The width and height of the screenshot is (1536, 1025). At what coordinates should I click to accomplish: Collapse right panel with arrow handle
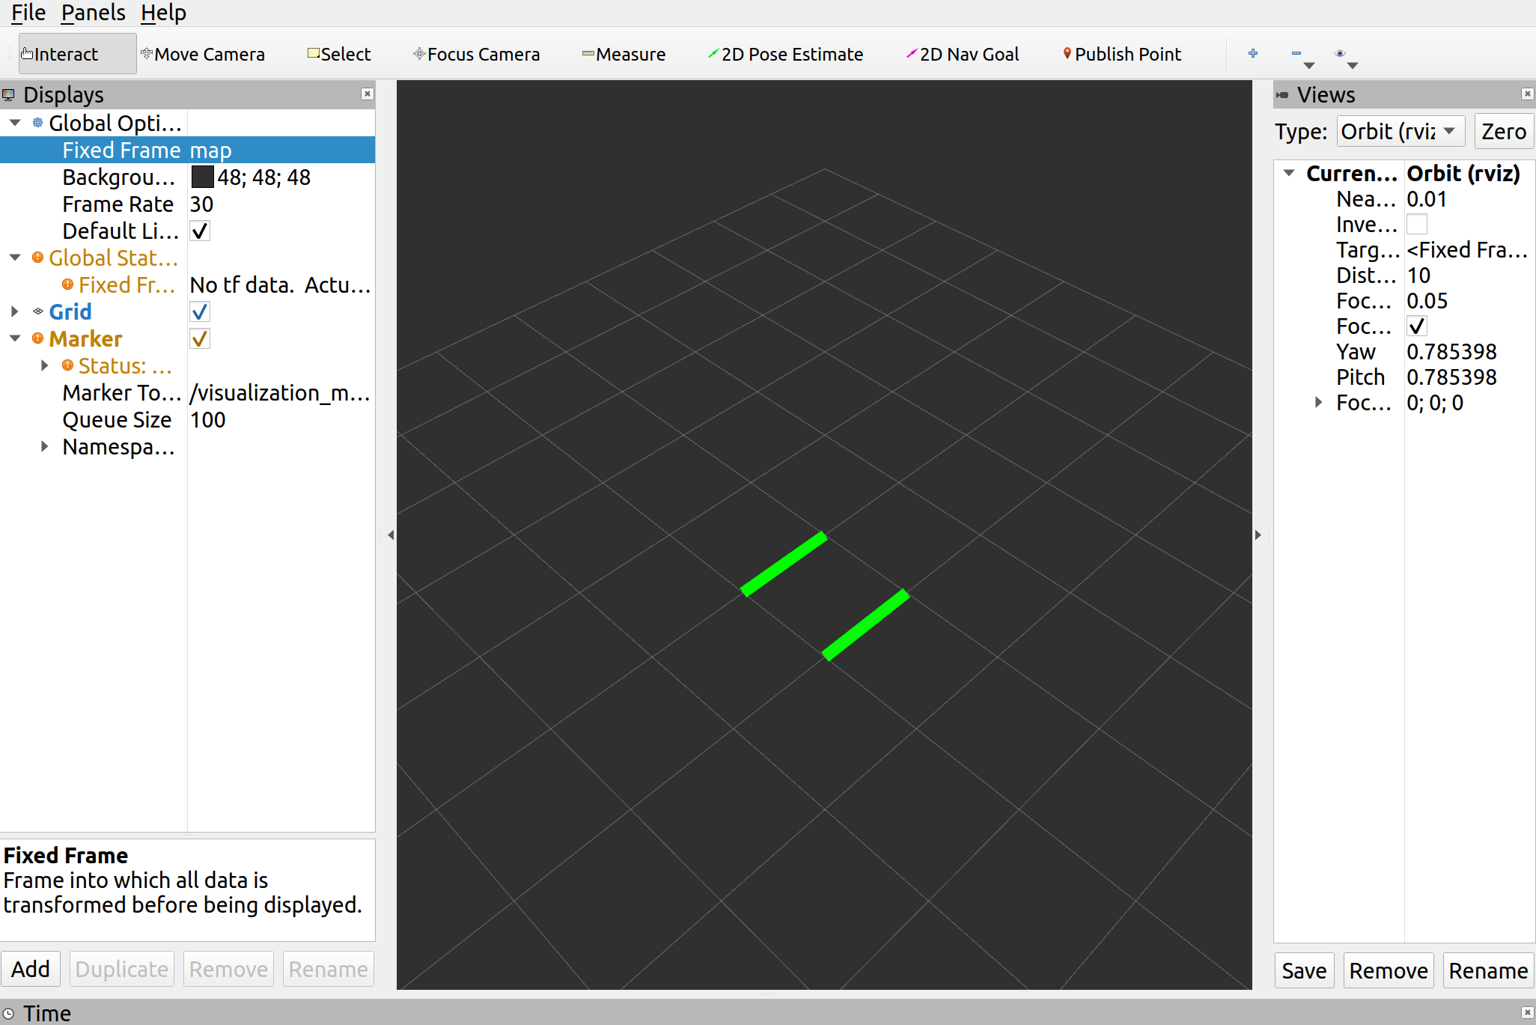click(x=1258, y=535)
